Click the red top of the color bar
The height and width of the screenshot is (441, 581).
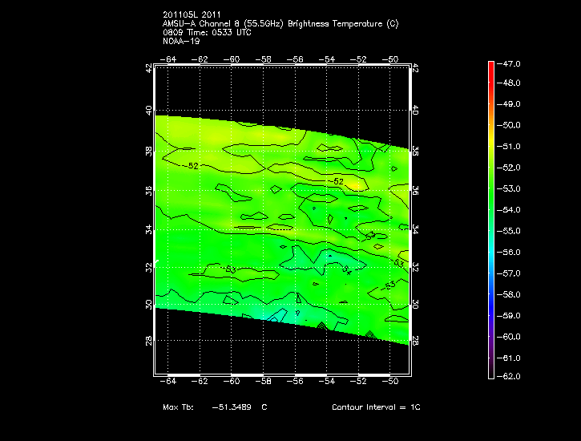[x=491, y=66]
